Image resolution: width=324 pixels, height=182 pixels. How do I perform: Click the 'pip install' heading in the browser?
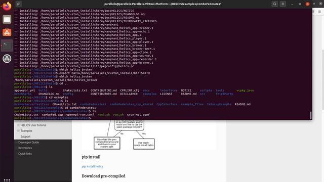click(91, 157)
